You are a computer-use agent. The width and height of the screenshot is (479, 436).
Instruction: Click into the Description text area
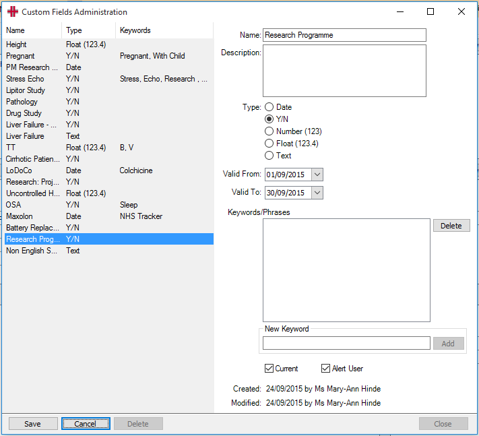tap(344, 71)
